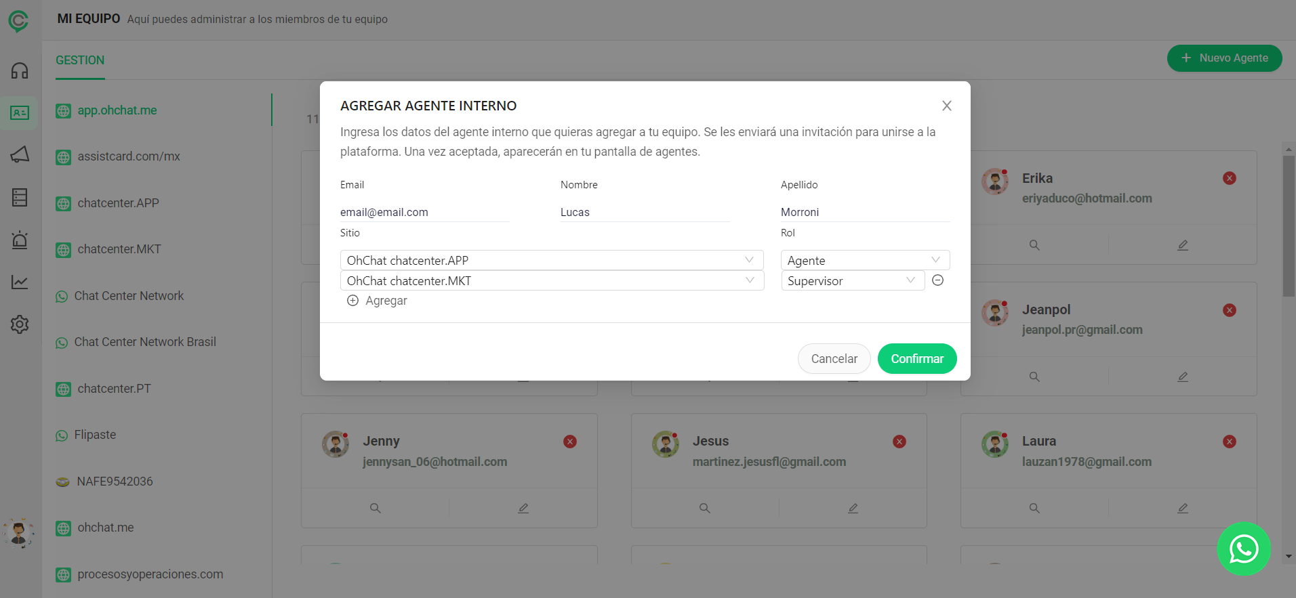The image size is (1296, 598).
Task: Click the page vertical scrollbar
Action: click(x=1289, y=226)
